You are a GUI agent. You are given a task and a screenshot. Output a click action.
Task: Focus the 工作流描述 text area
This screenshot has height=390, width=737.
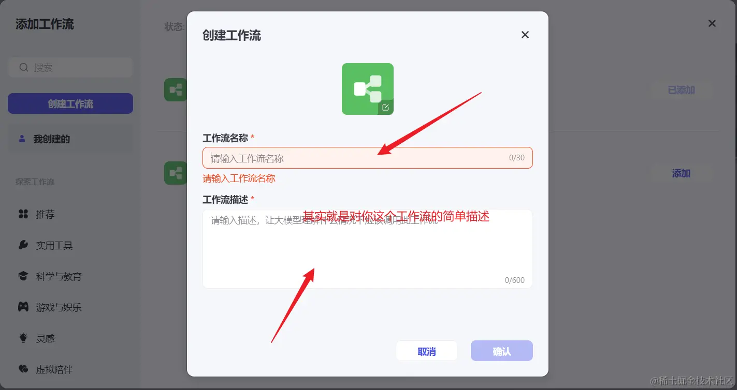(367, 249)
